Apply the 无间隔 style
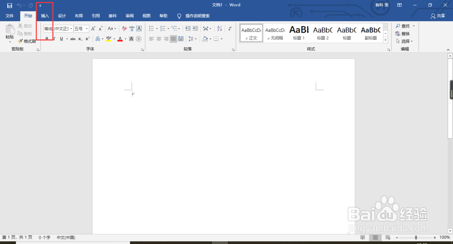This screenshot has height=244, width=453. click(275, 33)
